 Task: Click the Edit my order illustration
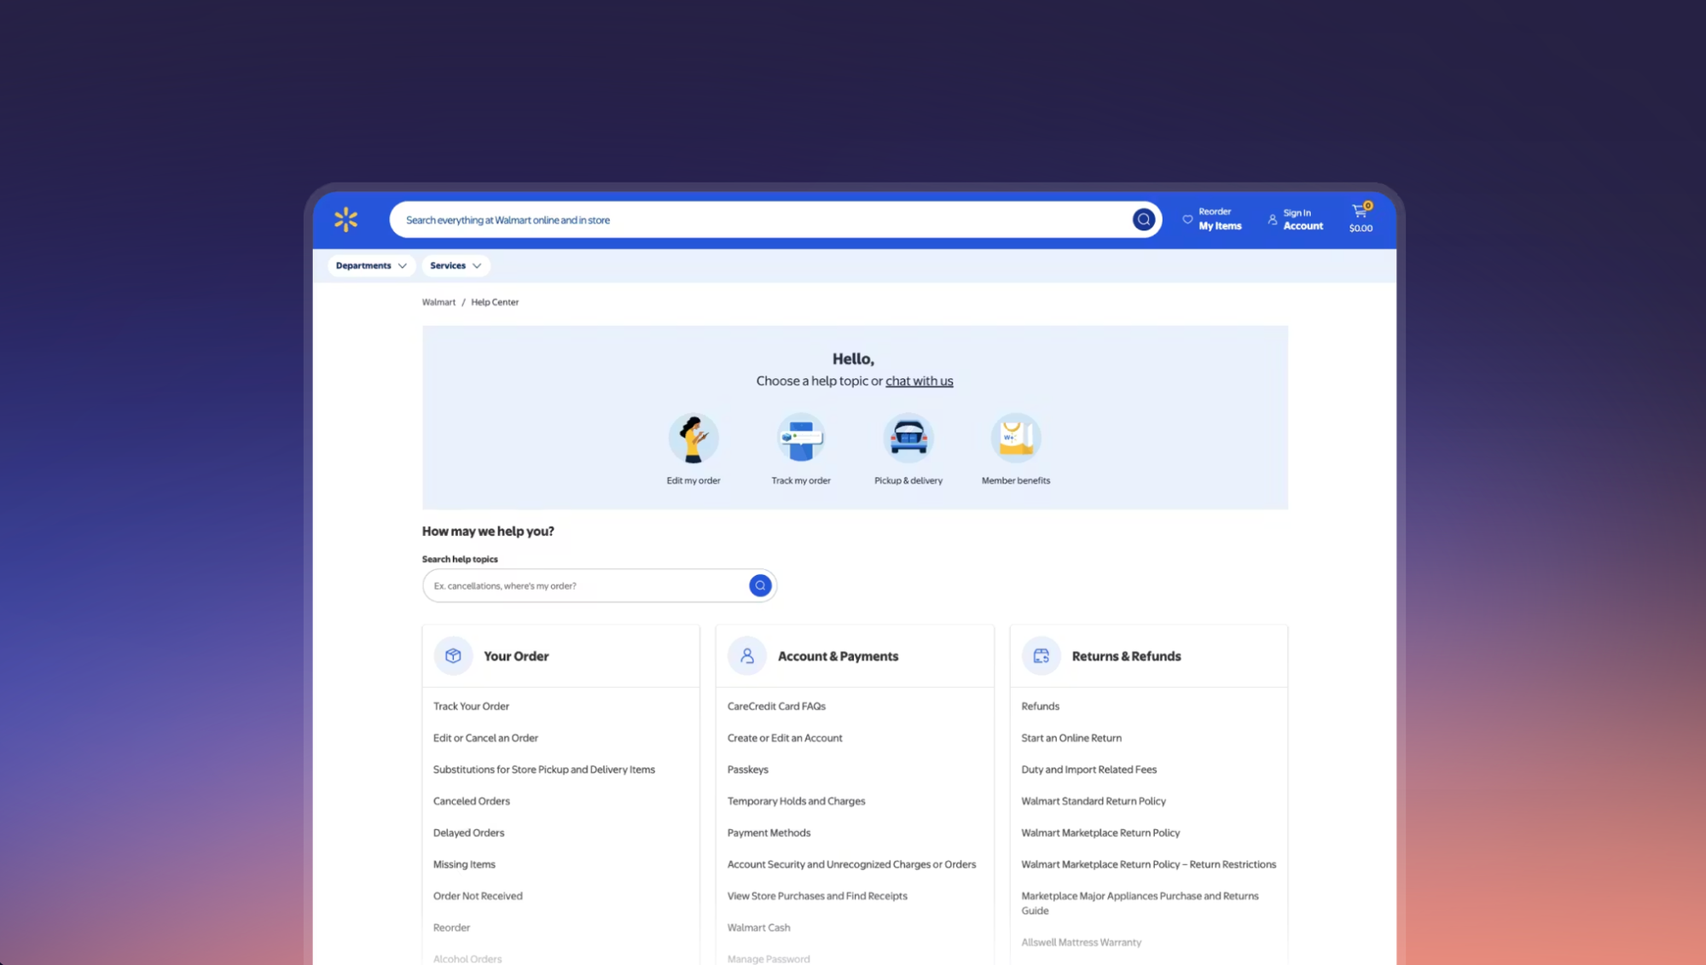(693, 439)
